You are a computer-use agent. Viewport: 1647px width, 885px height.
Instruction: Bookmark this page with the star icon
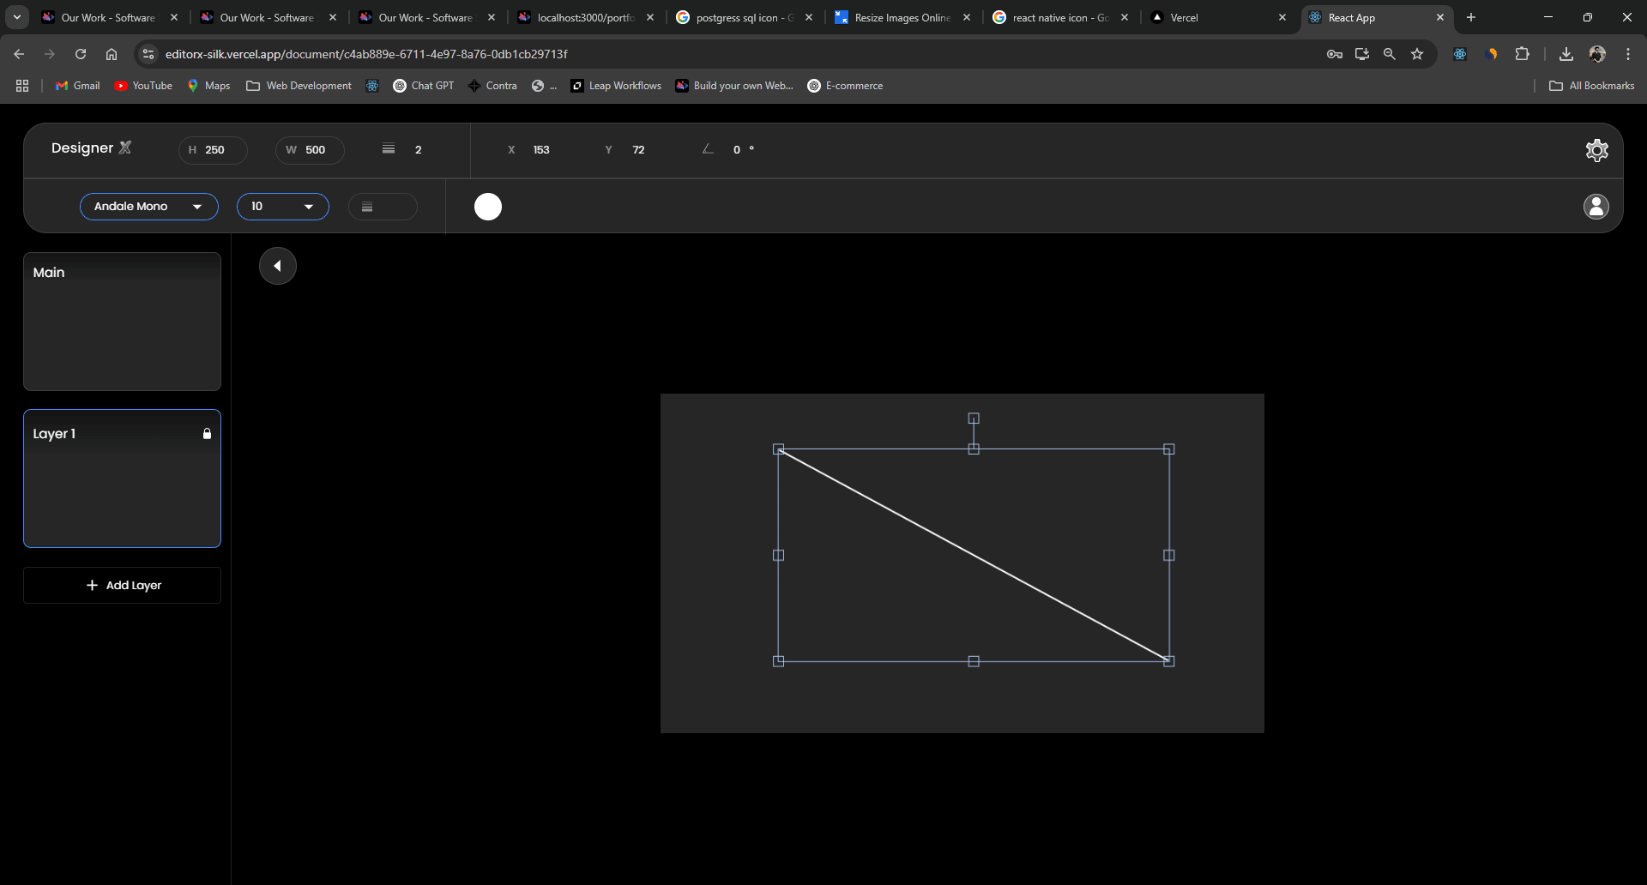(1417, 54)
